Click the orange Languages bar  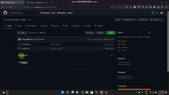(x=134, y=89)
